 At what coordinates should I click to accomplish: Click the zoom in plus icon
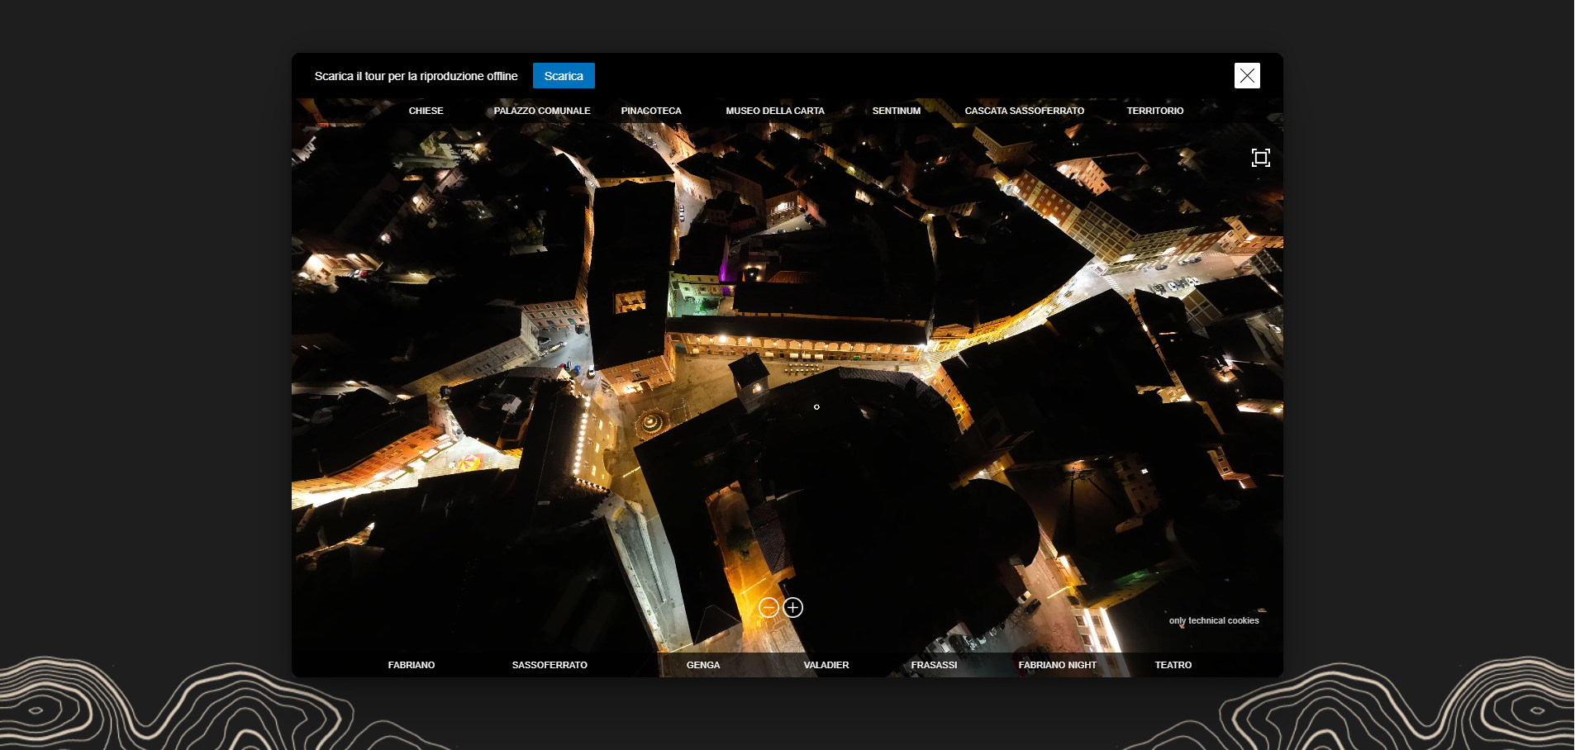click(x=793, y=608)
